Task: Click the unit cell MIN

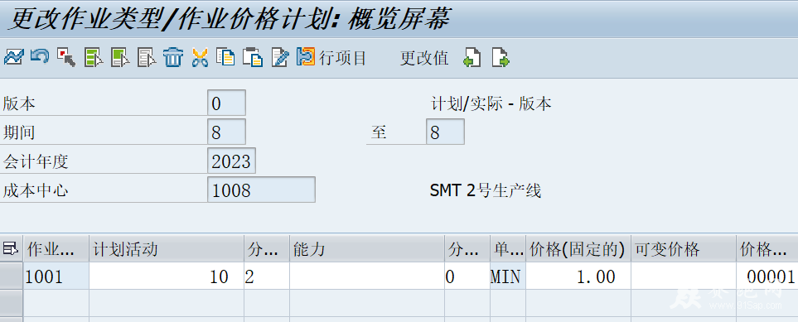Action: point(508,276)
